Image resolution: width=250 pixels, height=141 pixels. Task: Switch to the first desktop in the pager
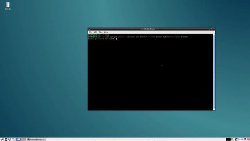tap(18, 139)
